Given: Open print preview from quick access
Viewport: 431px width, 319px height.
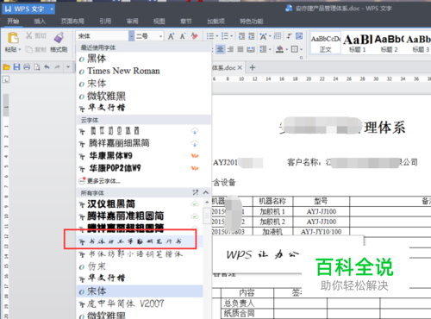Looking at the screenshot, I should click(x=37, y=67).
